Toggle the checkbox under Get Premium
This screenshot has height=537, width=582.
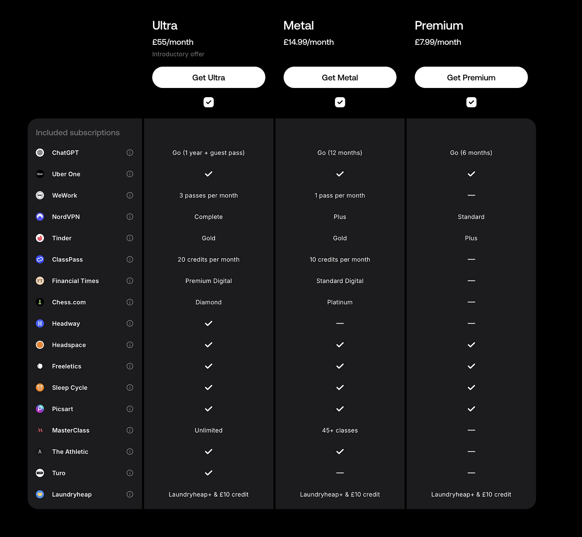coord(471,102)
